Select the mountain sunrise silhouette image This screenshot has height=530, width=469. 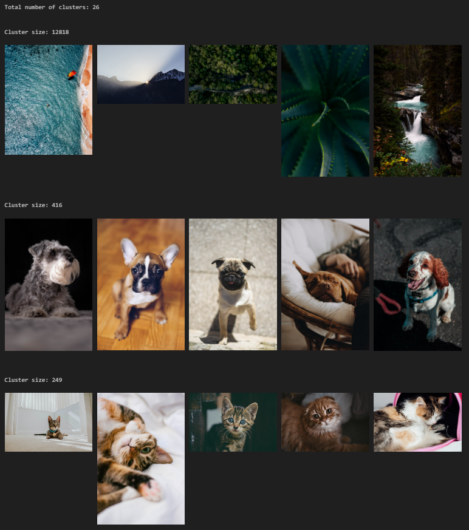[140, 74]
